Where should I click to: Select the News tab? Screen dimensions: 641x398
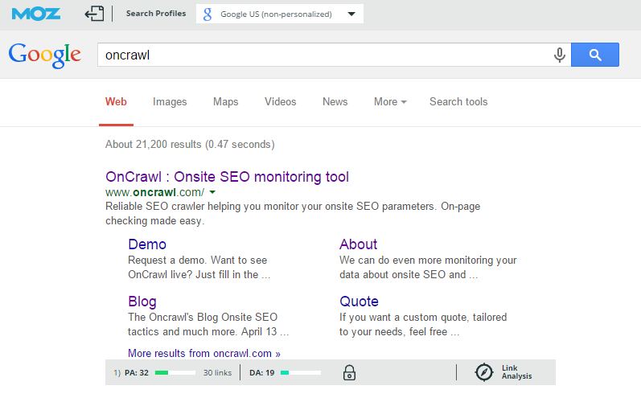[335, 101]
